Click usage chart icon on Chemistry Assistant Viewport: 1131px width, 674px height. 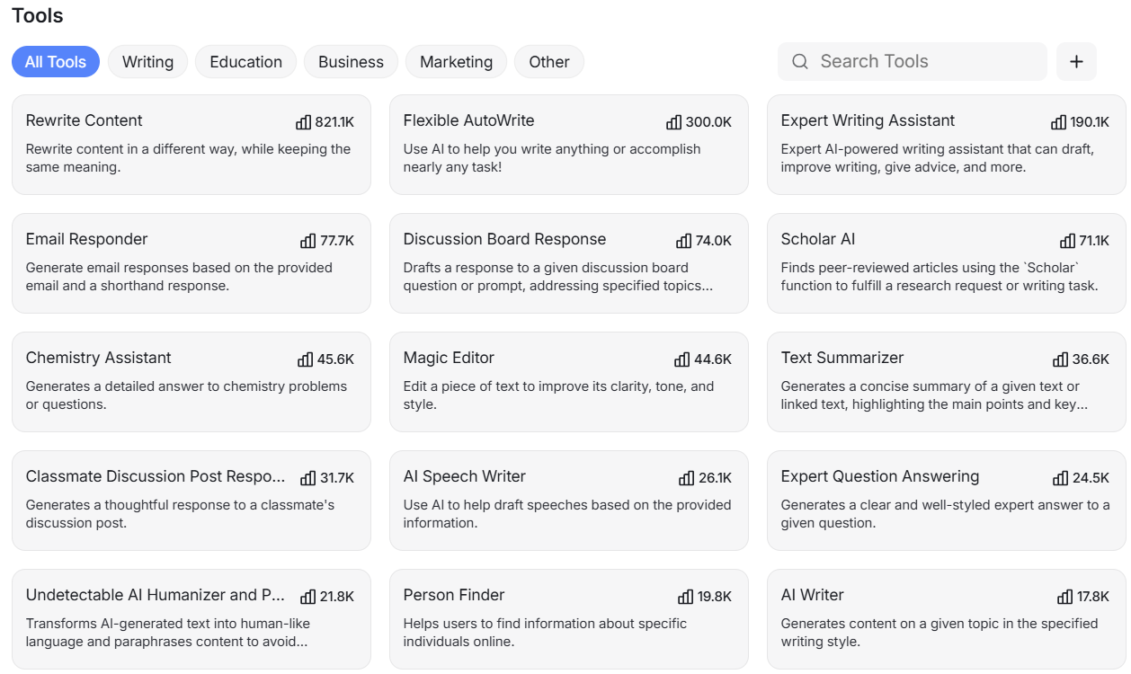(x=306, y=359)
